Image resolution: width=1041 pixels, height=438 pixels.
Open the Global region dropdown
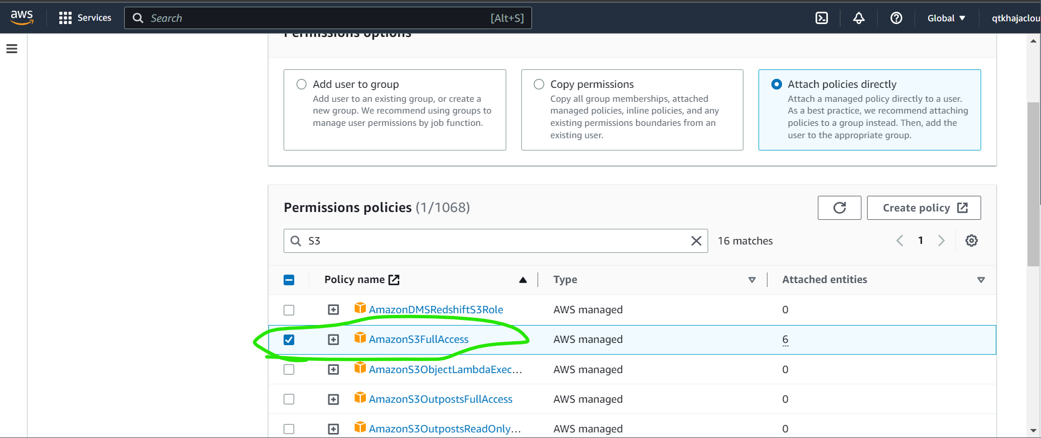pos(946,18)
